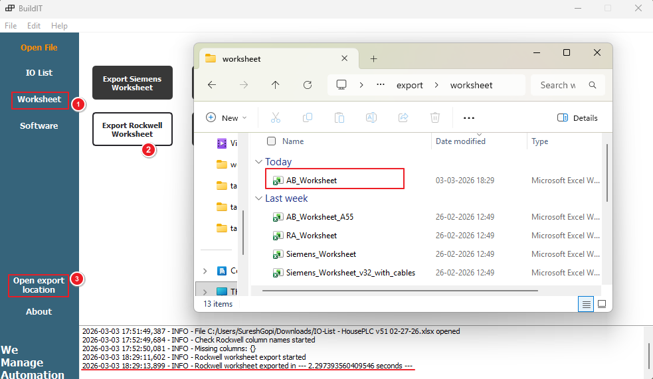The width and height of the screenshot is (653, 379).
Task: Collapse the Last week group
Action: pos(258,198)
